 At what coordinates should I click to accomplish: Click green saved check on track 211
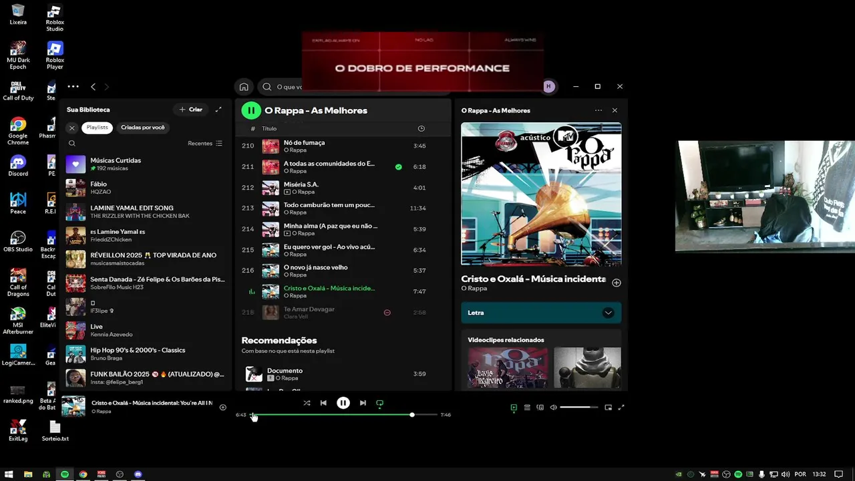pyautogui.click(x=399, y=167)
